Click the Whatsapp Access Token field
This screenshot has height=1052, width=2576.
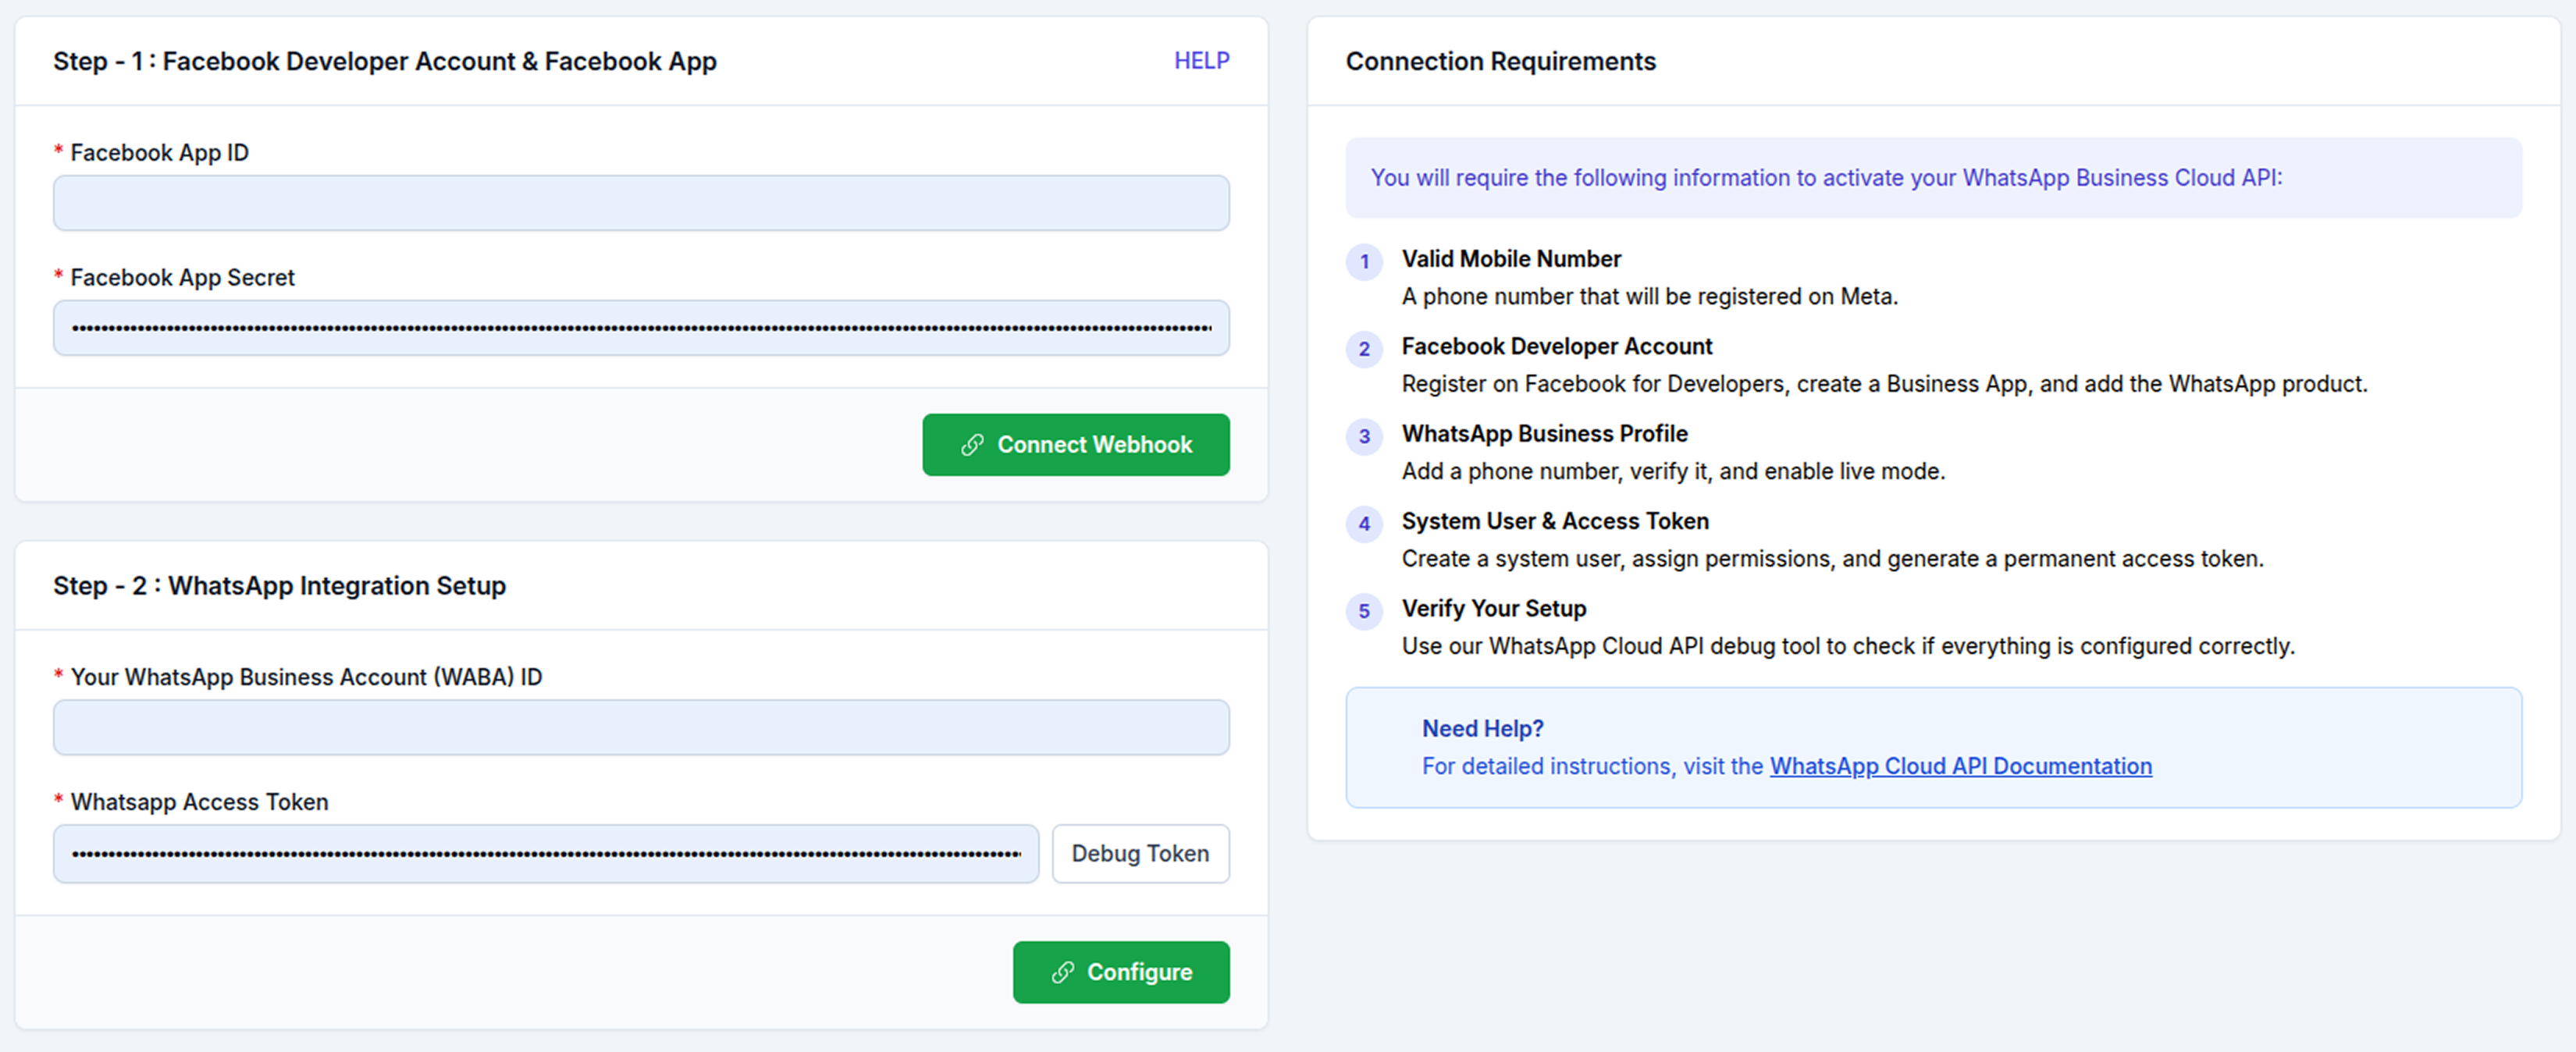(545, 854)
